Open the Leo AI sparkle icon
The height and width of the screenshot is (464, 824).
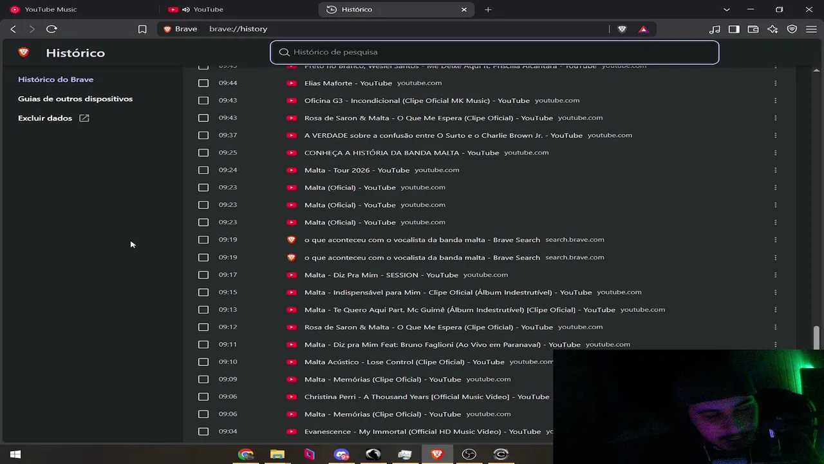(772, 29)
